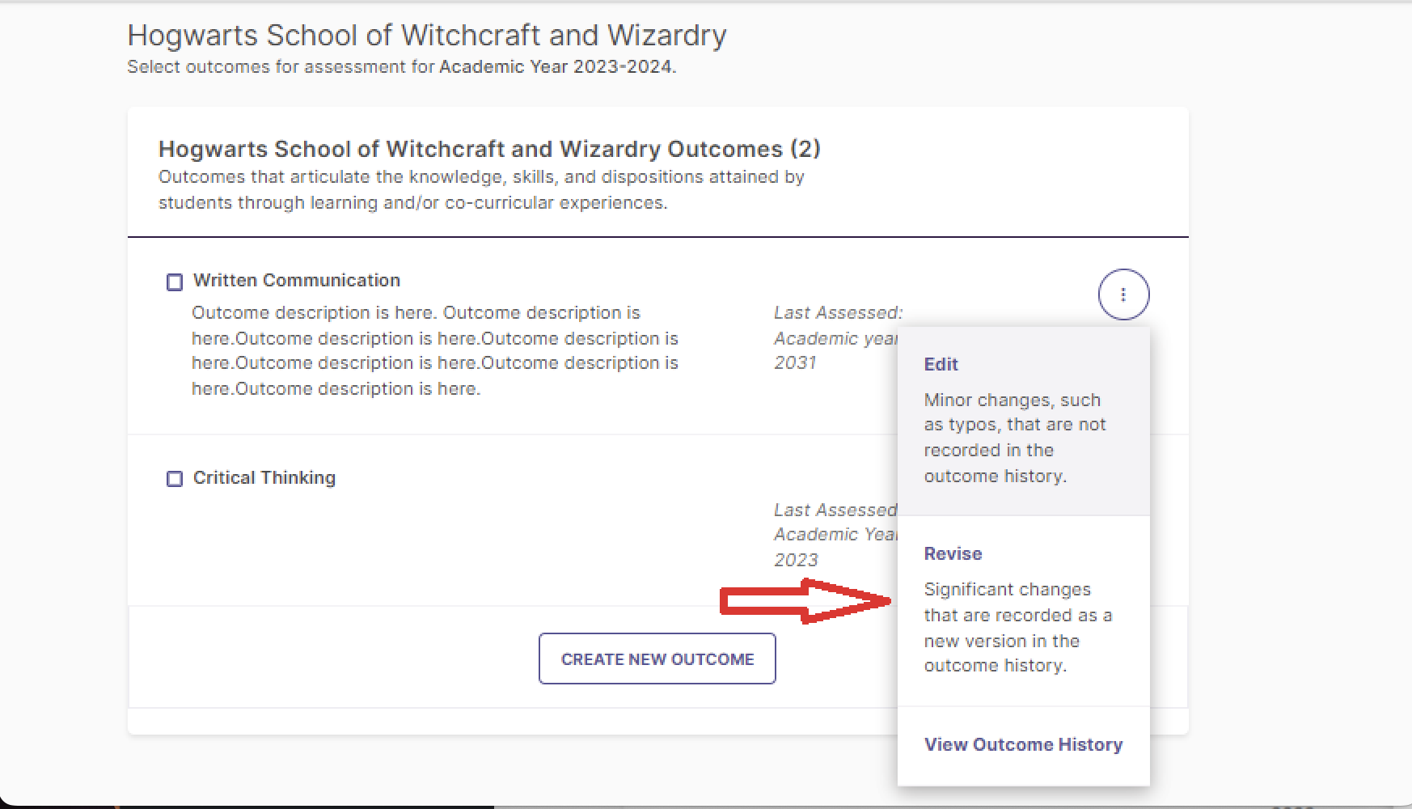Click the 2031 last assessed value
The height and width of the screenshot is (809, 1412).
pos(795,362)
